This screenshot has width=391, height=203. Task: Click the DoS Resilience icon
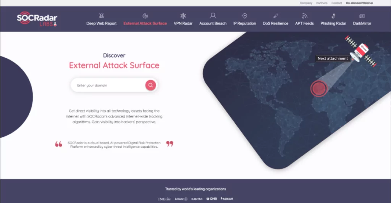coord(276,16)
